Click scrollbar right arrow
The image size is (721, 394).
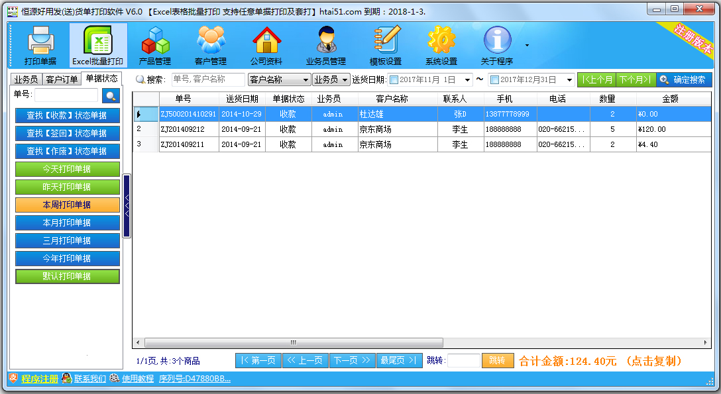(705, 342)
